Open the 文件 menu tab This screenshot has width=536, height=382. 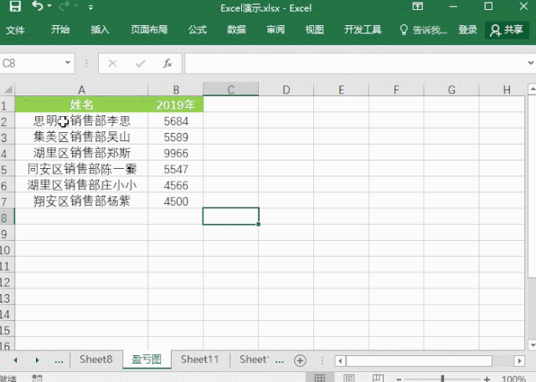[15, 30]
